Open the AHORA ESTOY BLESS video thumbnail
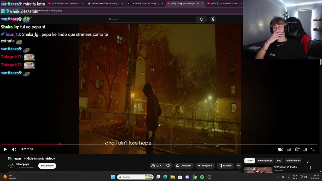Image resolution: width=322 pixels, height=181 pixels. tap(258, 170)
